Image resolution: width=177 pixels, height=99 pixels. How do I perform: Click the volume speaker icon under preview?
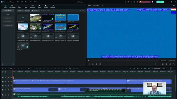[x=170, y=64]
